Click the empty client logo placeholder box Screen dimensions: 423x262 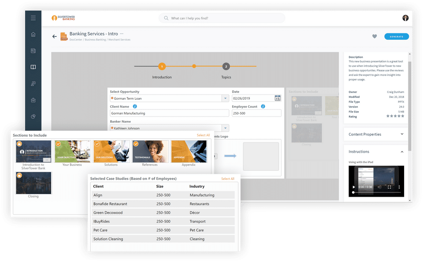click(261, 157)
